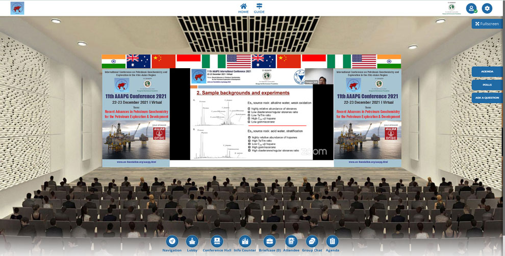This screenshot has width=505, height=256.
Task: Open Briefcase (0)
Action: coord(269,244)
